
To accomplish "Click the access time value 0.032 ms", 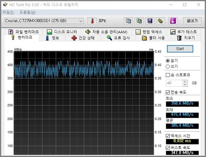I will pos(182,141).
